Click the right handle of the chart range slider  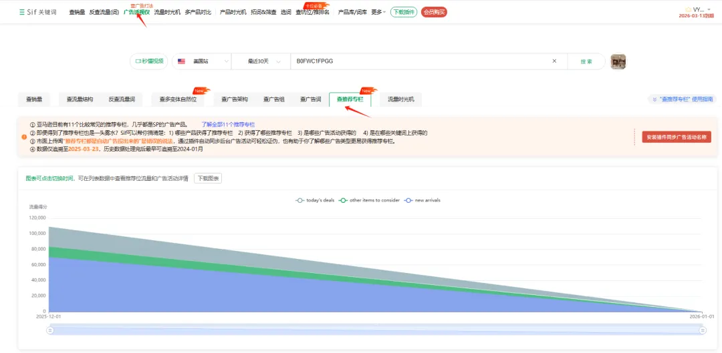[x=703, y=330]
